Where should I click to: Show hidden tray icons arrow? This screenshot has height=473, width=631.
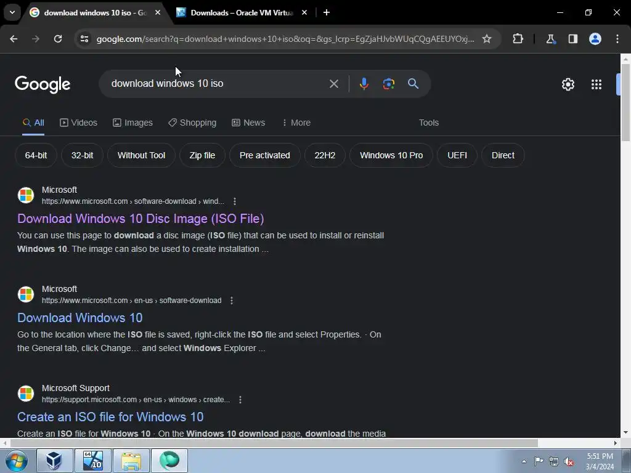coord(524,461)
